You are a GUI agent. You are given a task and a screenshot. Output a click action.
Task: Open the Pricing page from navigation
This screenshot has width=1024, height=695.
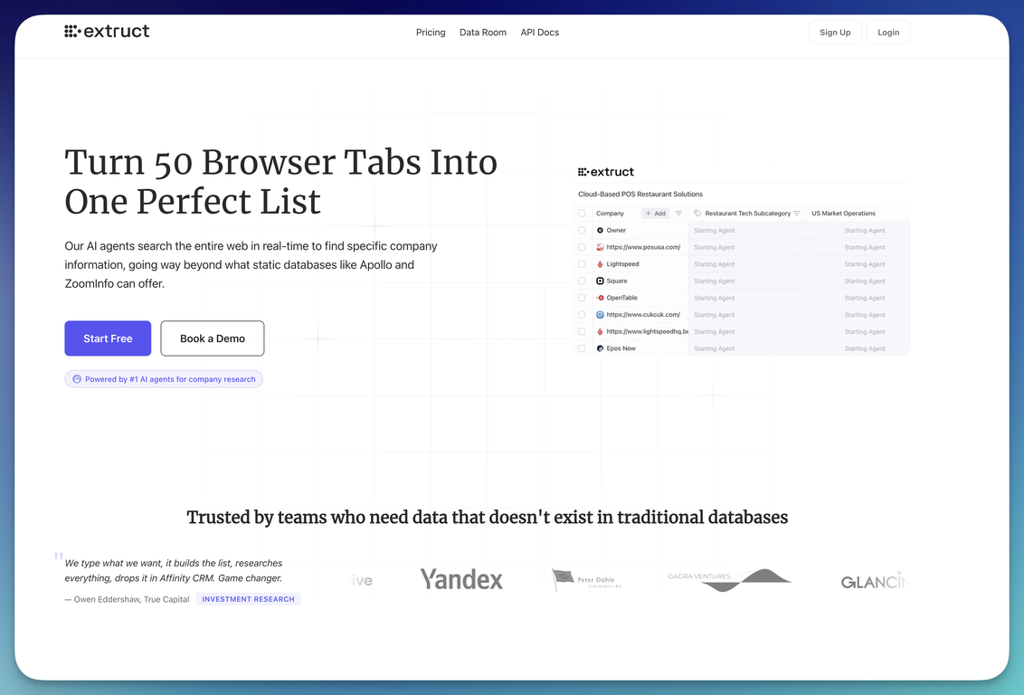pyautogui.click(x=431, y=33)
